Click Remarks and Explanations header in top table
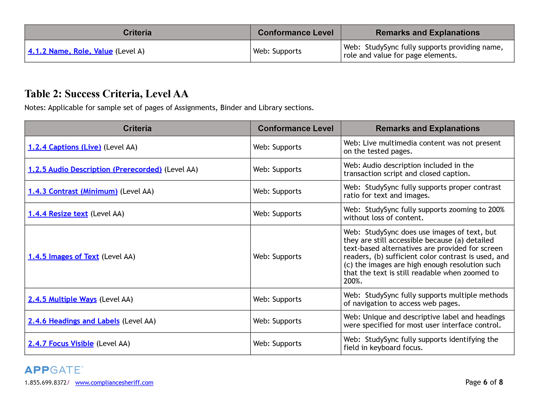The height and width of the screenshot is (416, 539). click(428, 33)
